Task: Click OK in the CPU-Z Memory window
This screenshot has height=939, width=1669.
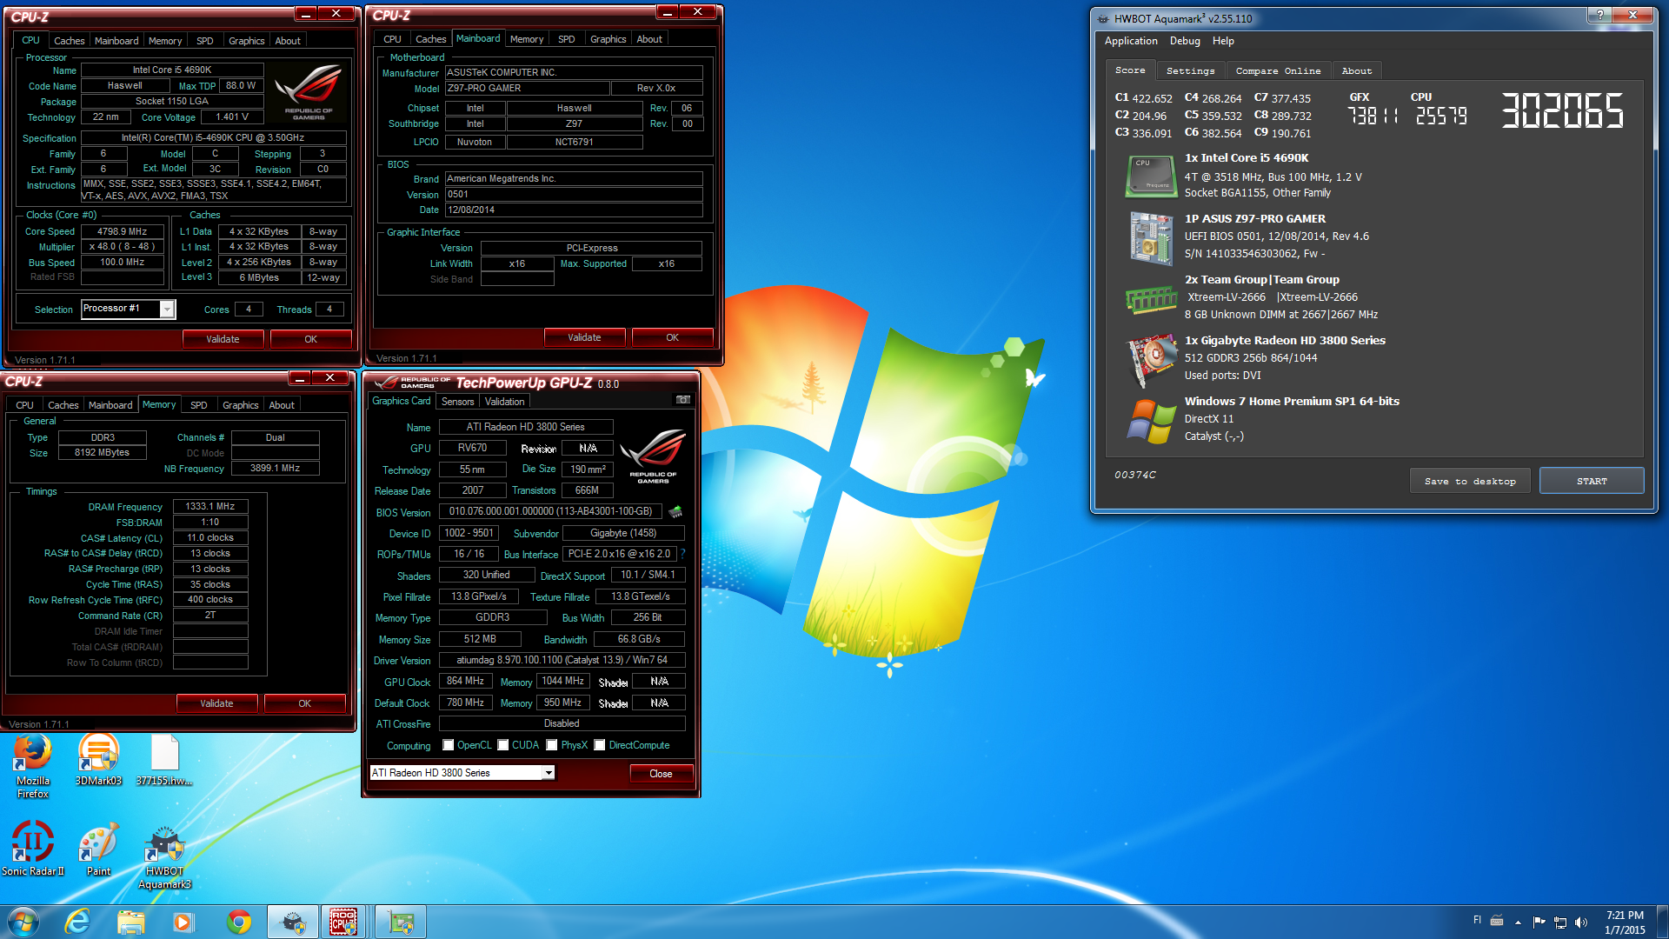Action: [304, 703]
